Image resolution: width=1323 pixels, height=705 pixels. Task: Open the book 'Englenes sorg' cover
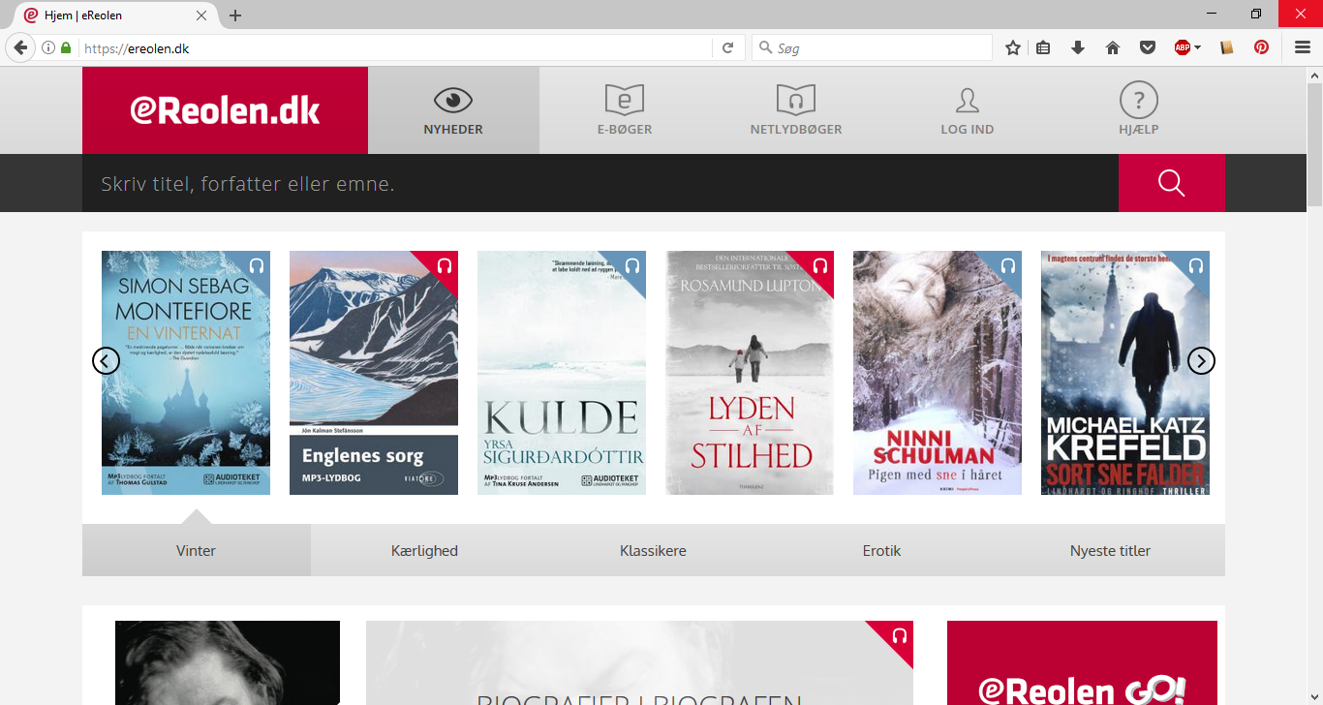[374, 373]
